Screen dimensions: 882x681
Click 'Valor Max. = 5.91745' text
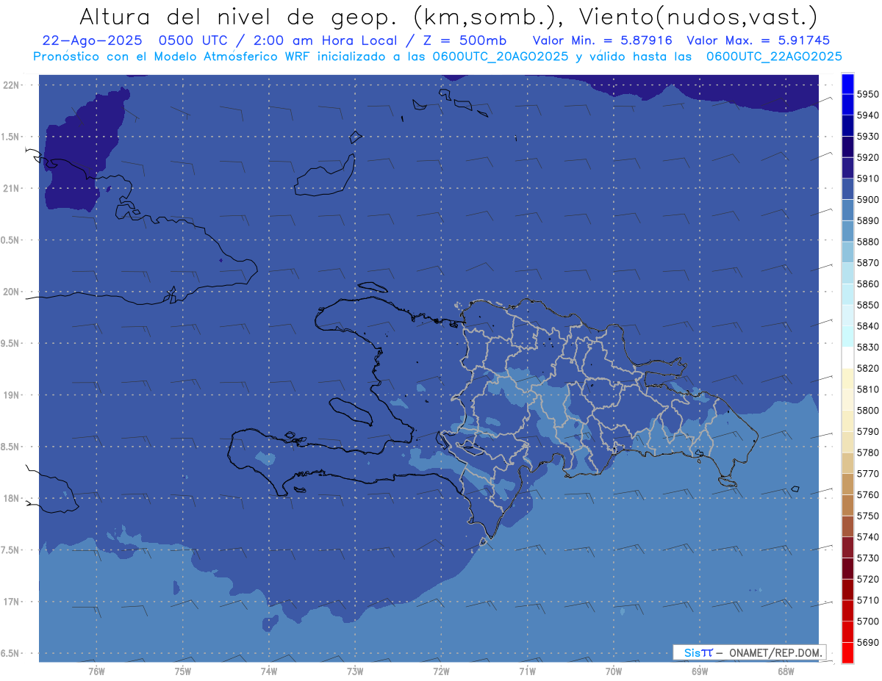759,40
